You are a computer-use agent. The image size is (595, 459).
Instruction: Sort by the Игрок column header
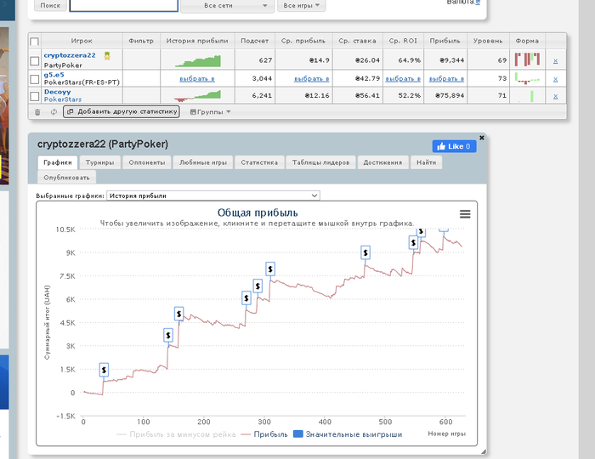click(82, 41)
